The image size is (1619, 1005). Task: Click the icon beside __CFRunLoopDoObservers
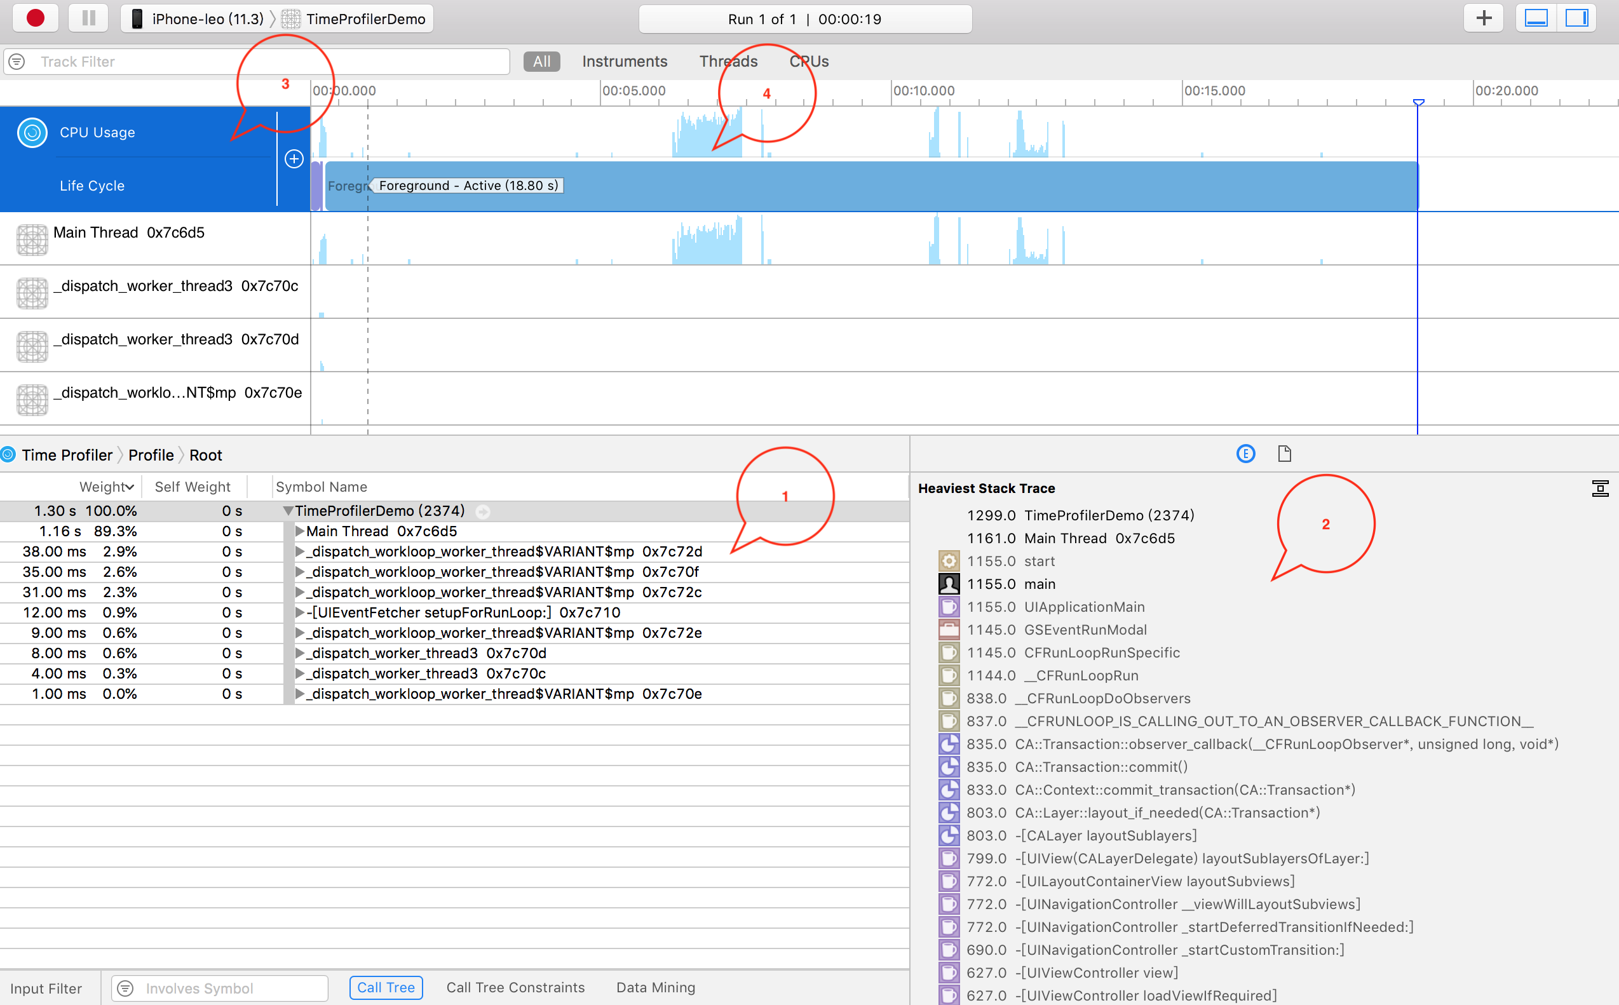[x=949, y=699]
